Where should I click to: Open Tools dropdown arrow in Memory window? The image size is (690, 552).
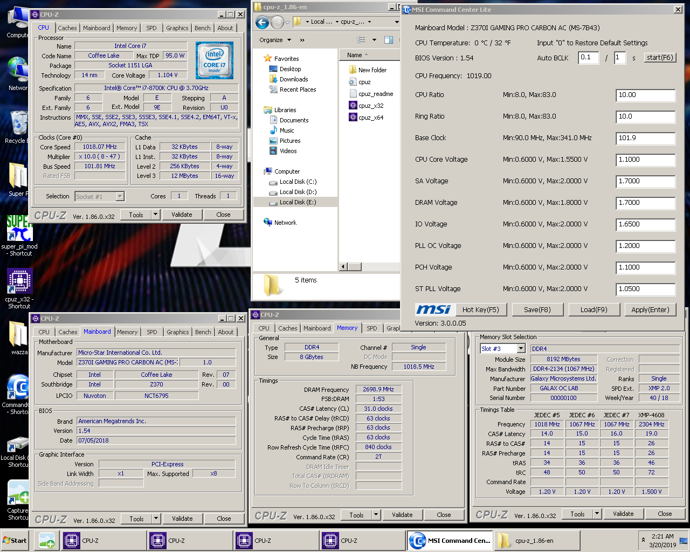[x=376, y=515]
